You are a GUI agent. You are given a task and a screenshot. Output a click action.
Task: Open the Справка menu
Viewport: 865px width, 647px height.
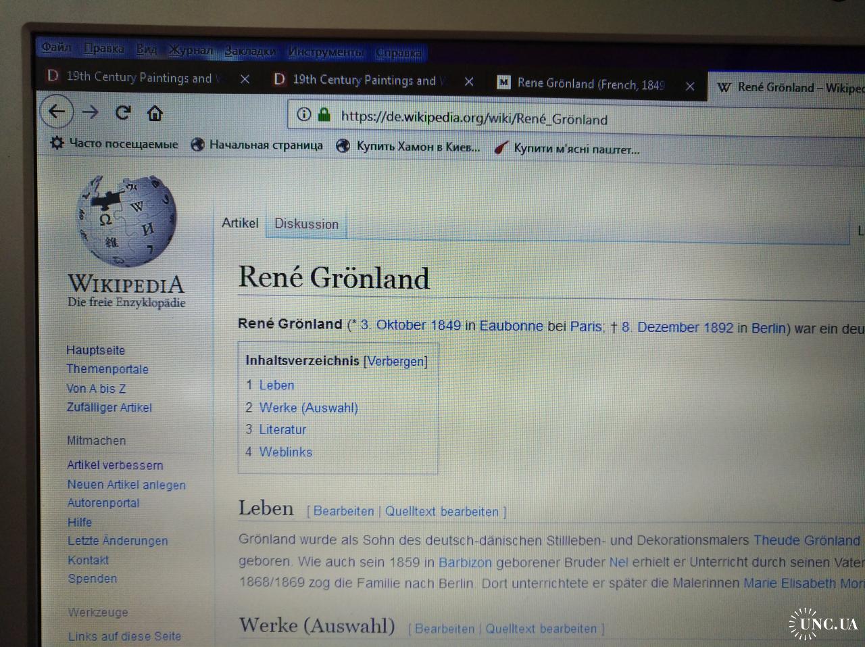[399, 53]
